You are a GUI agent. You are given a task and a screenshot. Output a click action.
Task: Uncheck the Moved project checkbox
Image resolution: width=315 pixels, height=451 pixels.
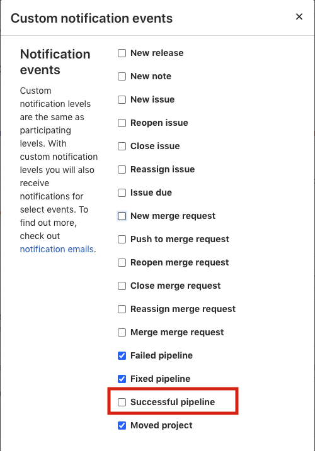122,425
